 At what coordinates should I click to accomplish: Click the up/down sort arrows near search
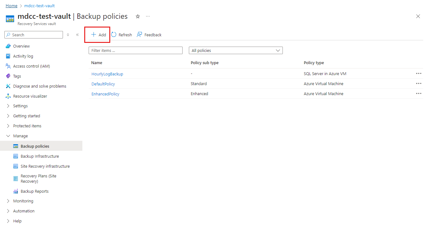(68, 35)
